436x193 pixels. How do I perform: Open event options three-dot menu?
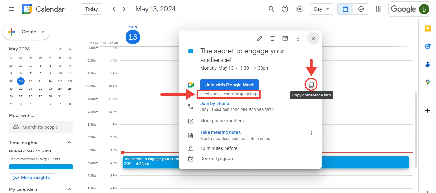[298, 38]
